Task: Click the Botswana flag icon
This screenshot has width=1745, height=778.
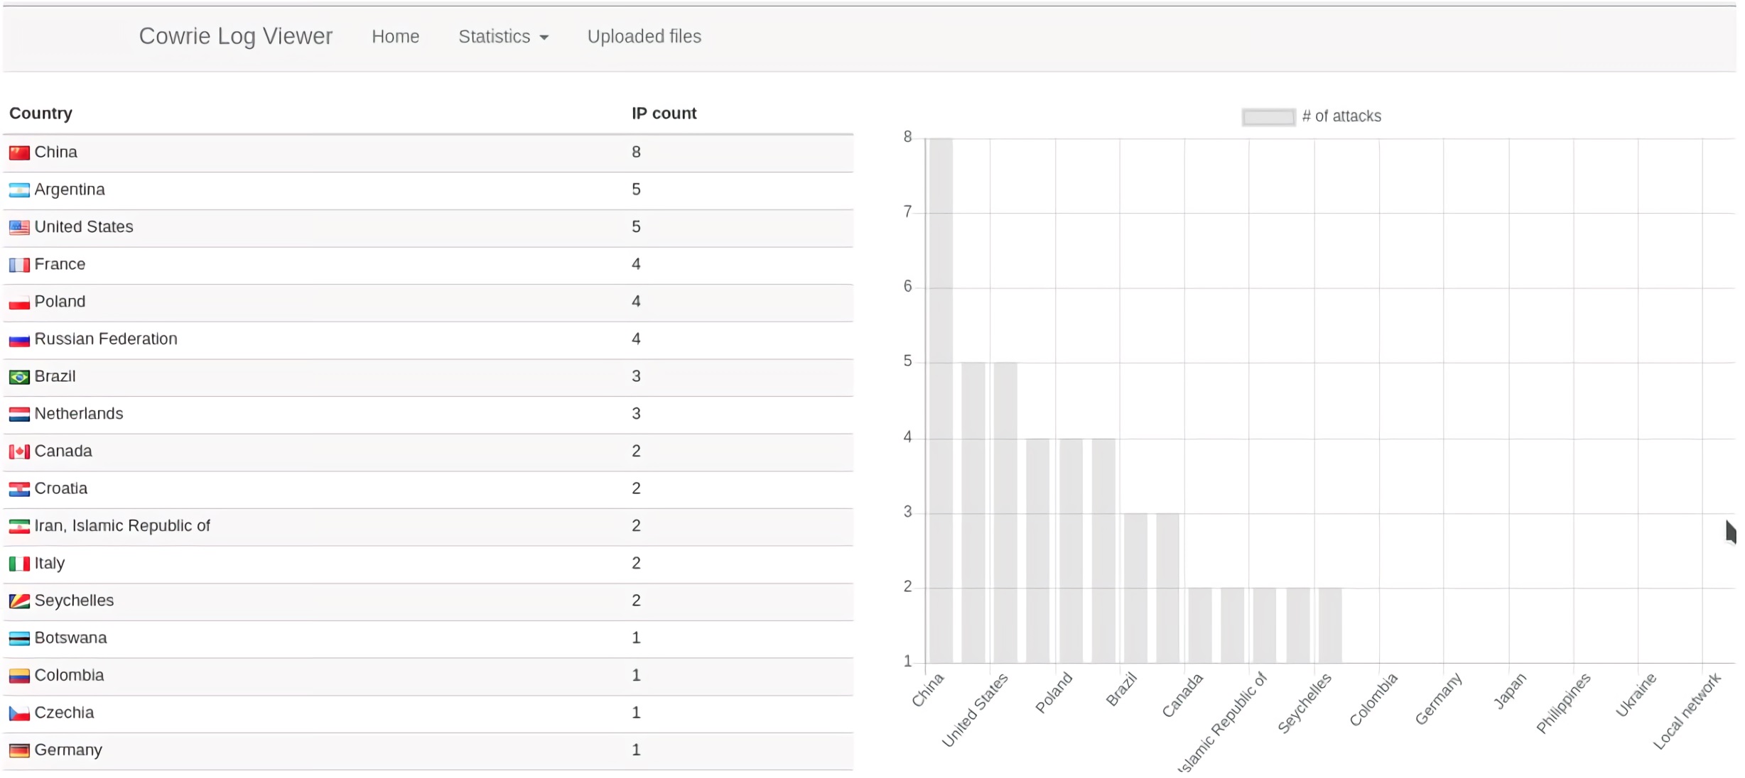Action: [x=19, y=638]
